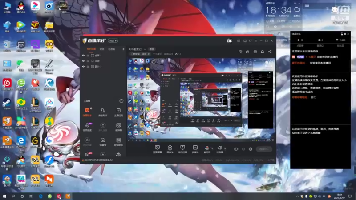Click the lock icon in 弹幕助手 window header
The image size is (356, 200).
pos(342,34)
